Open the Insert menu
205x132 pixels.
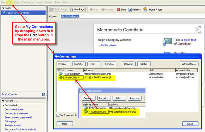(x=39, y=2)
